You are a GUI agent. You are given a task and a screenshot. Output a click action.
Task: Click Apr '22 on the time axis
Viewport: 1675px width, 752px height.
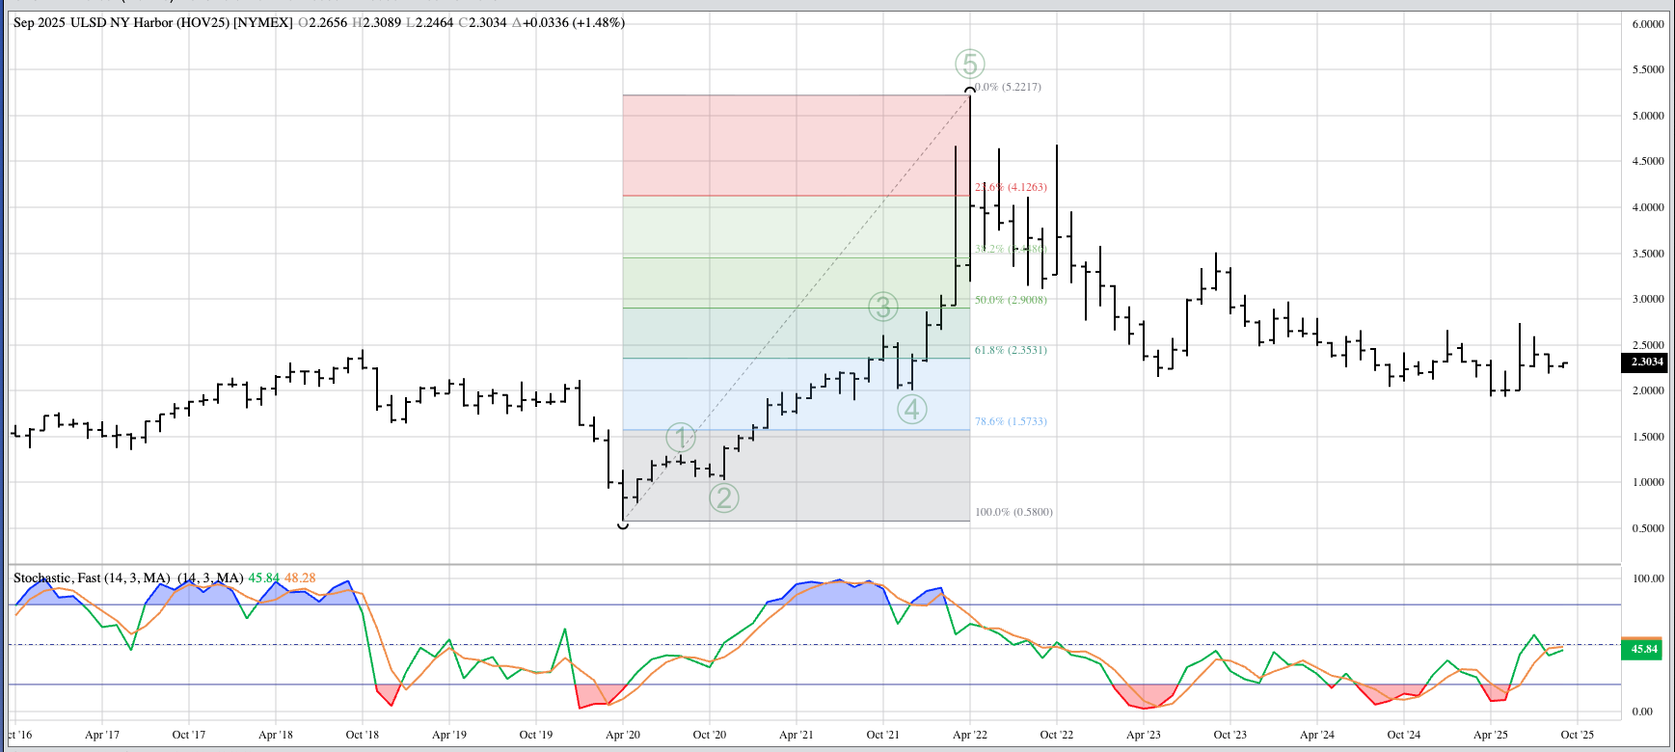click(969, 735)
